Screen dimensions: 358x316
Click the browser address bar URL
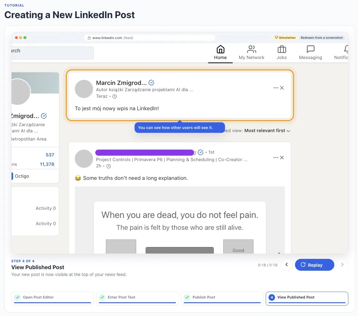(x=150, y=38)
